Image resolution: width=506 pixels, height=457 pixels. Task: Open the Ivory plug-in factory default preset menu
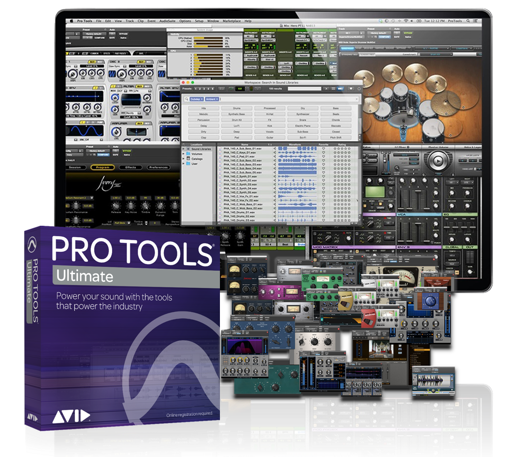[98, 151]
